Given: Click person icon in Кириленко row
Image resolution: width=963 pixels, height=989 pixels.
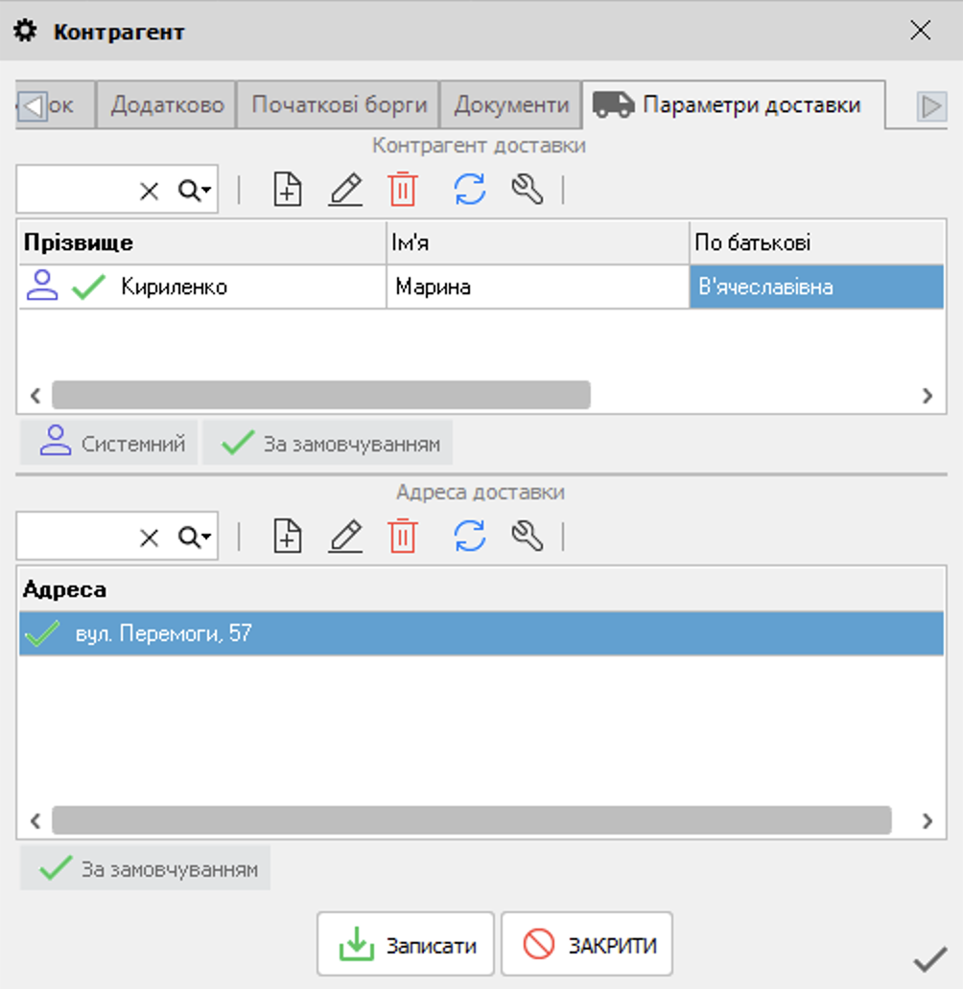Looking at the screenshot, I should pos(42,286).
